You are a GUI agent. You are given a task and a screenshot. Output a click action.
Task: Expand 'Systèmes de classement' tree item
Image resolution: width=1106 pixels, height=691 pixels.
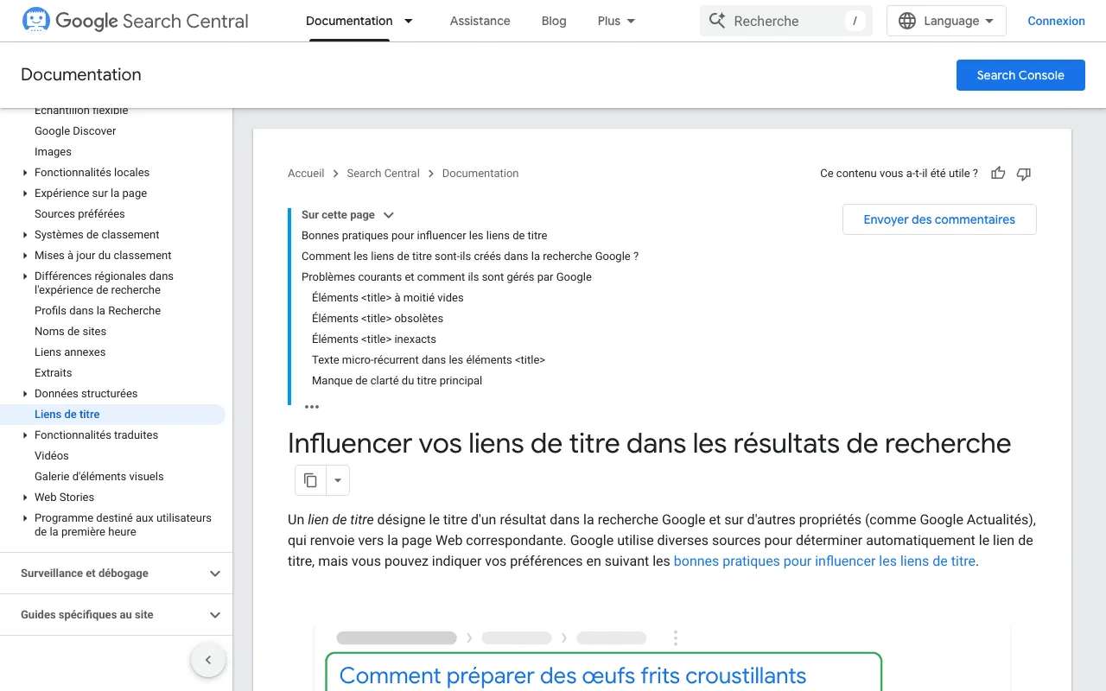25,235
